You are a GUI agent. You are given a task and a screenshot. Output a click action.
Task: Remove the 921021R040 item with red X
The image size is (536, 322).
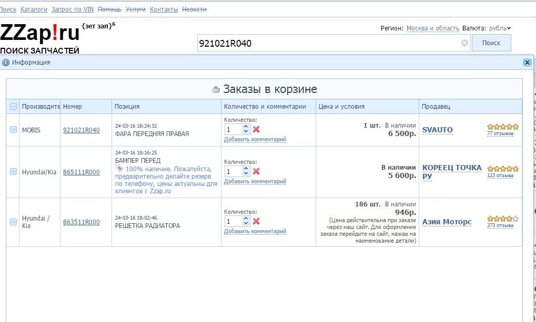(x=256, y=129)
